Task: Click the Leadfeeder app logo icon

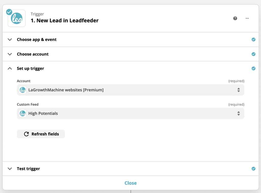Action: tap(17, 18)
